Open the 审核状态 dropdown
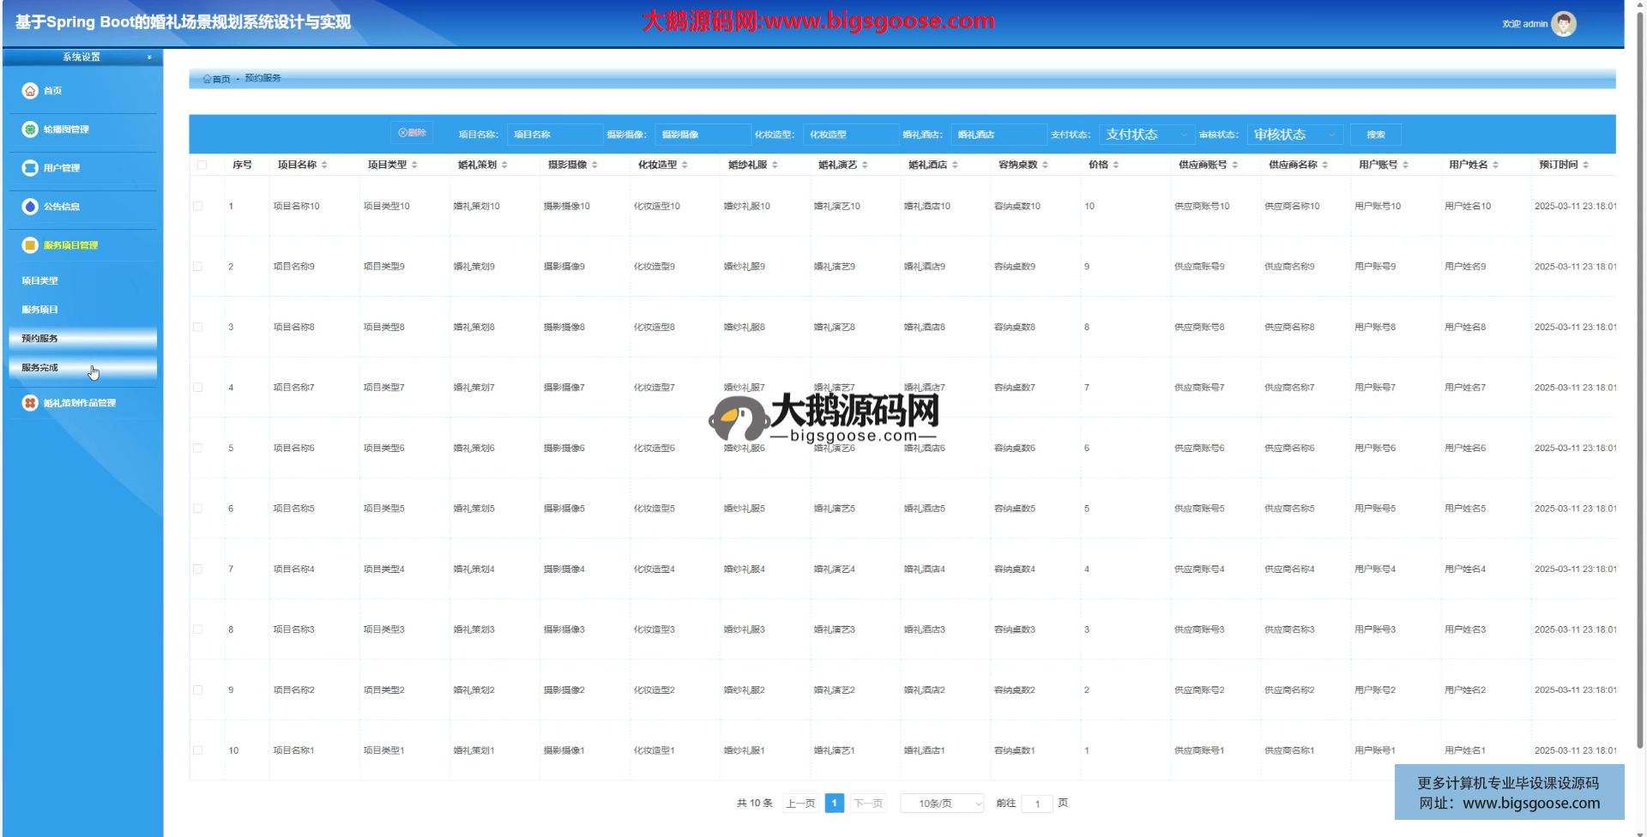This screenshot has width=1647, height=837. click(x=1294, y=135)
